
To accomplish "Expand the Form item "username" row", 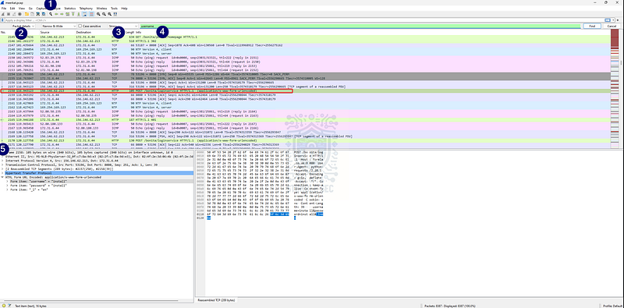I will (x=8, y=181).
